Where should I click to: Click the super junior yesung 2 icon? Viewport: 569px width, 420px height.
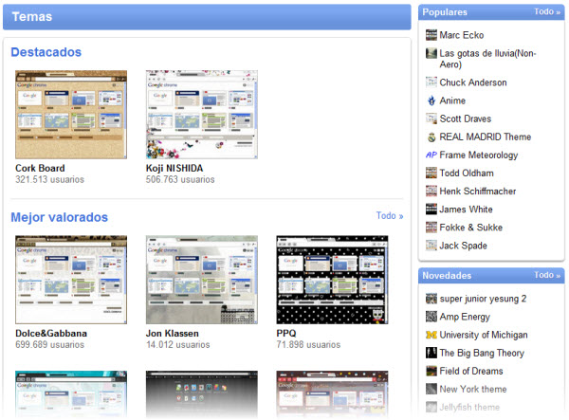431,299
